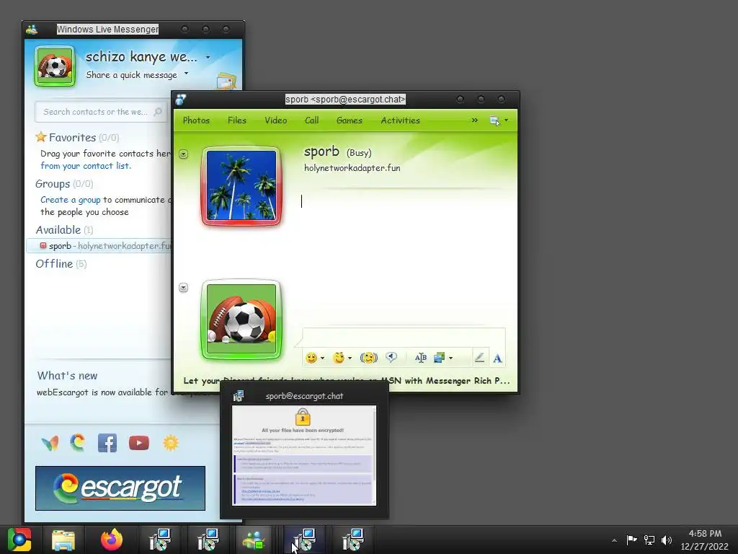Click the Action Center flag tray icon
This screenshot has width=738, height=554.
(631, 540)
